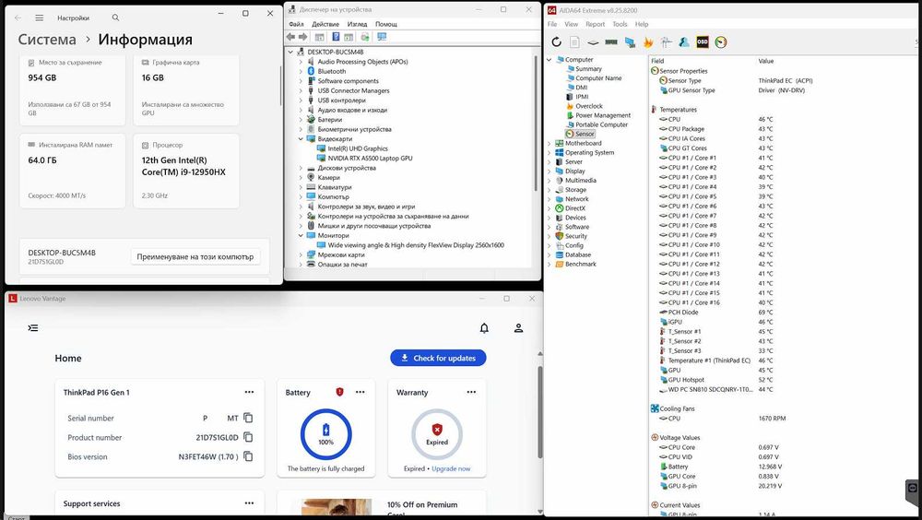922x520 pixels.
Task: Collapse the Видеокарти category
Action: [301, 139]
